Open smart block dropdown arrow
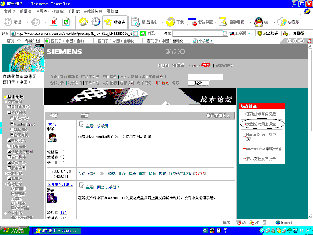The image size is (313, 235). 216,22
